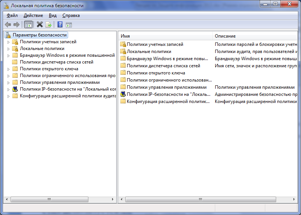This screenshot has height=215, width=301.
Task: Click the Политики IP-безопасности list icon
Action: click(123, 94)
